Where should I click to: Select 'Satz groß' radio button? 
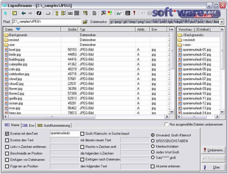point(153,157)
